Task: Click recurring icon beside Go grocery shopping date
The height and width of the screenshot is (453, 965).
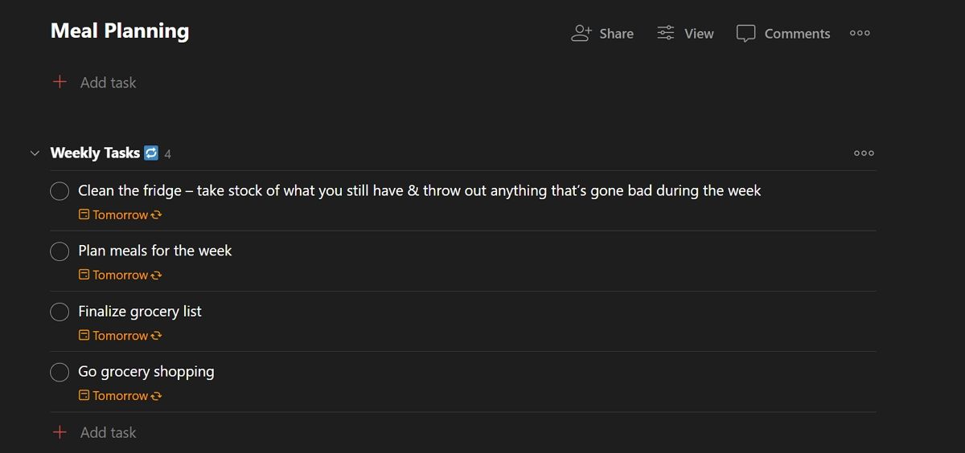Action: point(157,396)
